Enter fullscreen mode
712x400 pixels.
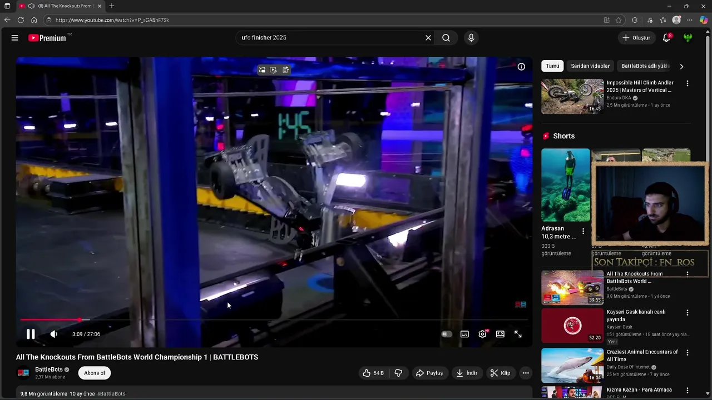[x=518, y=334]
